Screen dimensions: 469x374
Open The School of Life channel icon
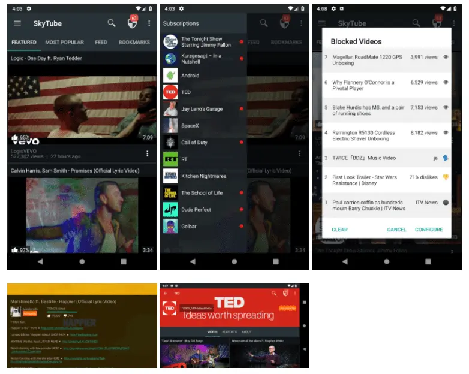coord(170,192)
